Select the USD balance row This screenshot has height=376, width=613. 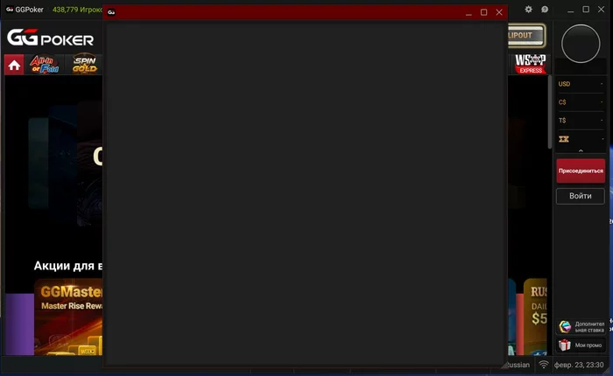(581, 84)
